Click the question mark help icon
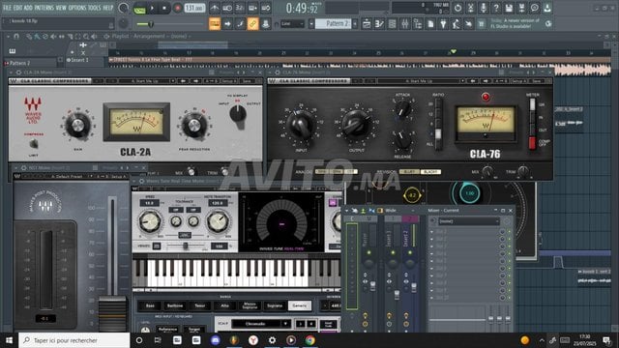This screenshot has height=348, width=619. [496, 8]
